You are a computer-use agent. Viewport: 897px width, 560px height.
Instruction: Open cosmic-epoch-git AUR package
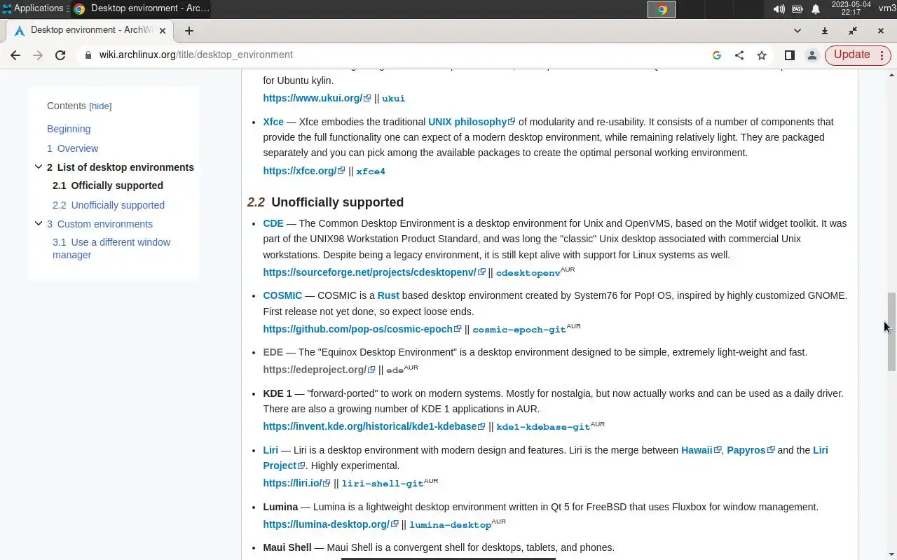point(519,330)
